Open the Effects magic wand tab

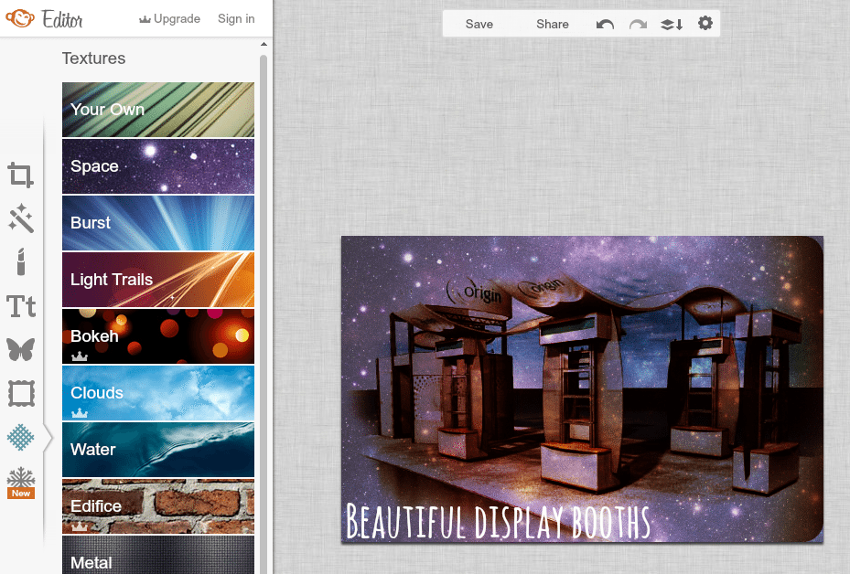tap(21, 218)
